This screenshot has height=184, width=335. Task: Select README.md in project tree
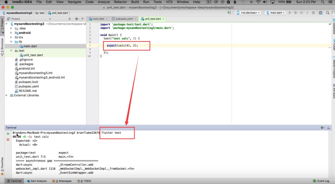point(26,91)
